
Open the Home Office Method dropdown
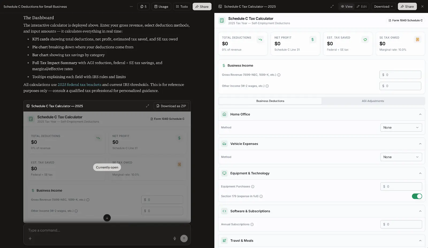(401, 127)
